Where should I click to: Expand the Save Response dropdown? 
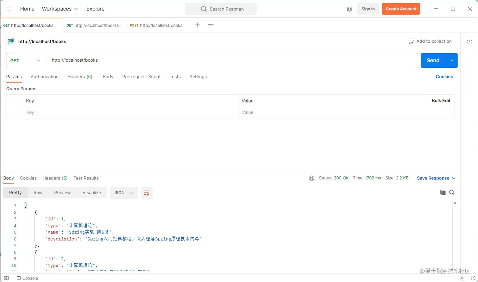point(436,178)
